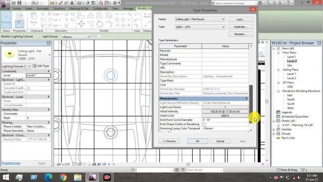Expand the Families node in Project Browser
Screen dimensions: 323x182
point(274,129)
